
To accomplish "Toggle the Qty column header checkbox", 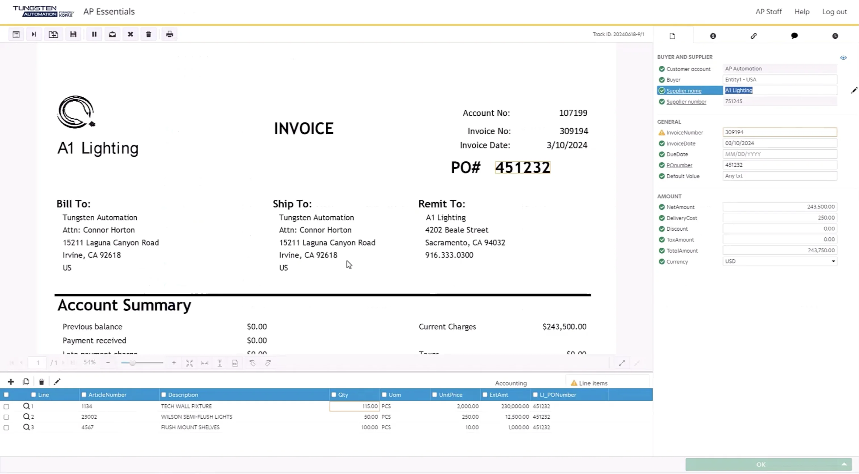I will point(334,395).
